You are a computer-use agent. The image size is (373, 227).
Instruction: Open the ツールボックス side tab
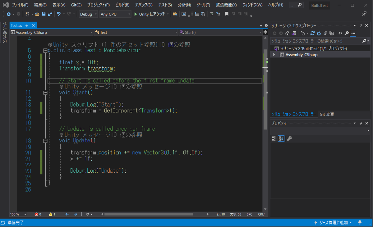(4, 32)
